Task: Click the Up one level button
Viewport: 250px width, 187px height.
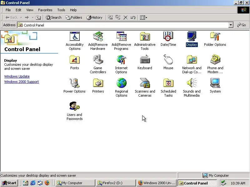Action: [38, 17]
